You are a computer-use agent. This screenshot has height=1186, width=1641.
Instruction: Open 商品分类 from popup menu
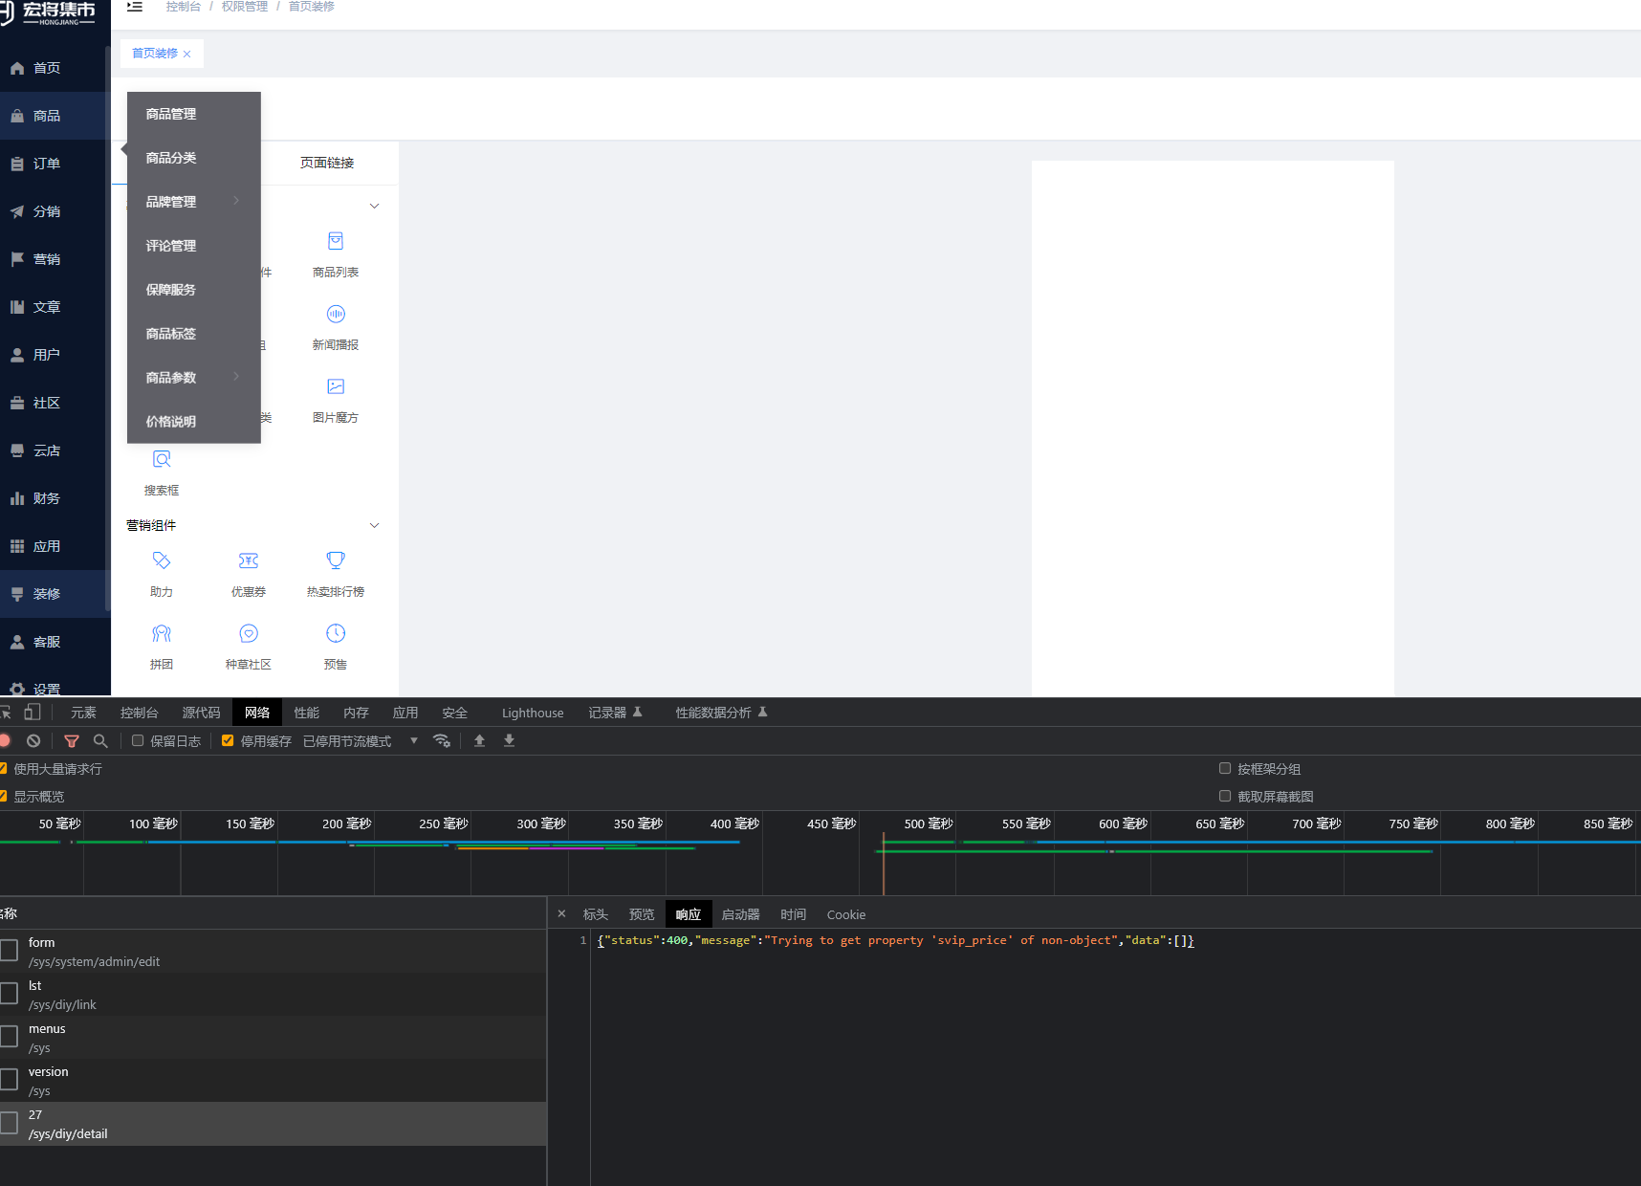tap(193, 158)
